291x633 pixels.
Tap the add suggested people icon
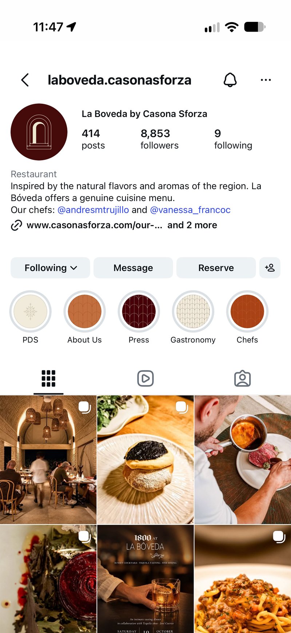pos(270,268)
